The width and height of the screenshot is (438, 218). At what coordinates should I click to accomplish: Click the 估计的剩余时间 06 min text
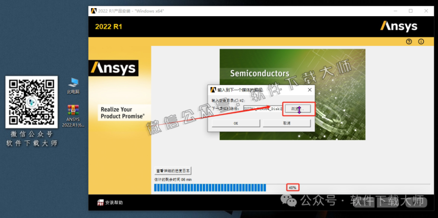point(173,180)
